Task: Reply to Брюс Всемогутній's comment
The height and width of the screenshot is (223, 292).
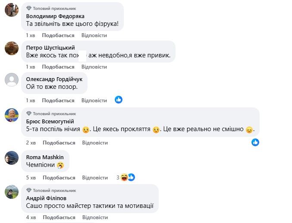Action: coord(94,142)
